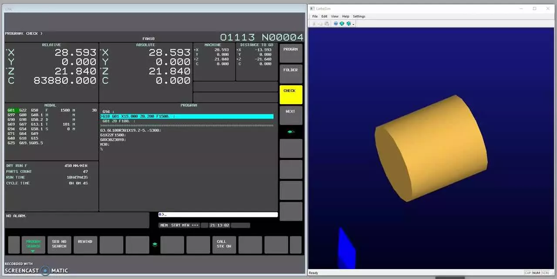
Task: Select the first teal cube icon in LatheSim
Action: tap(342, 23)
